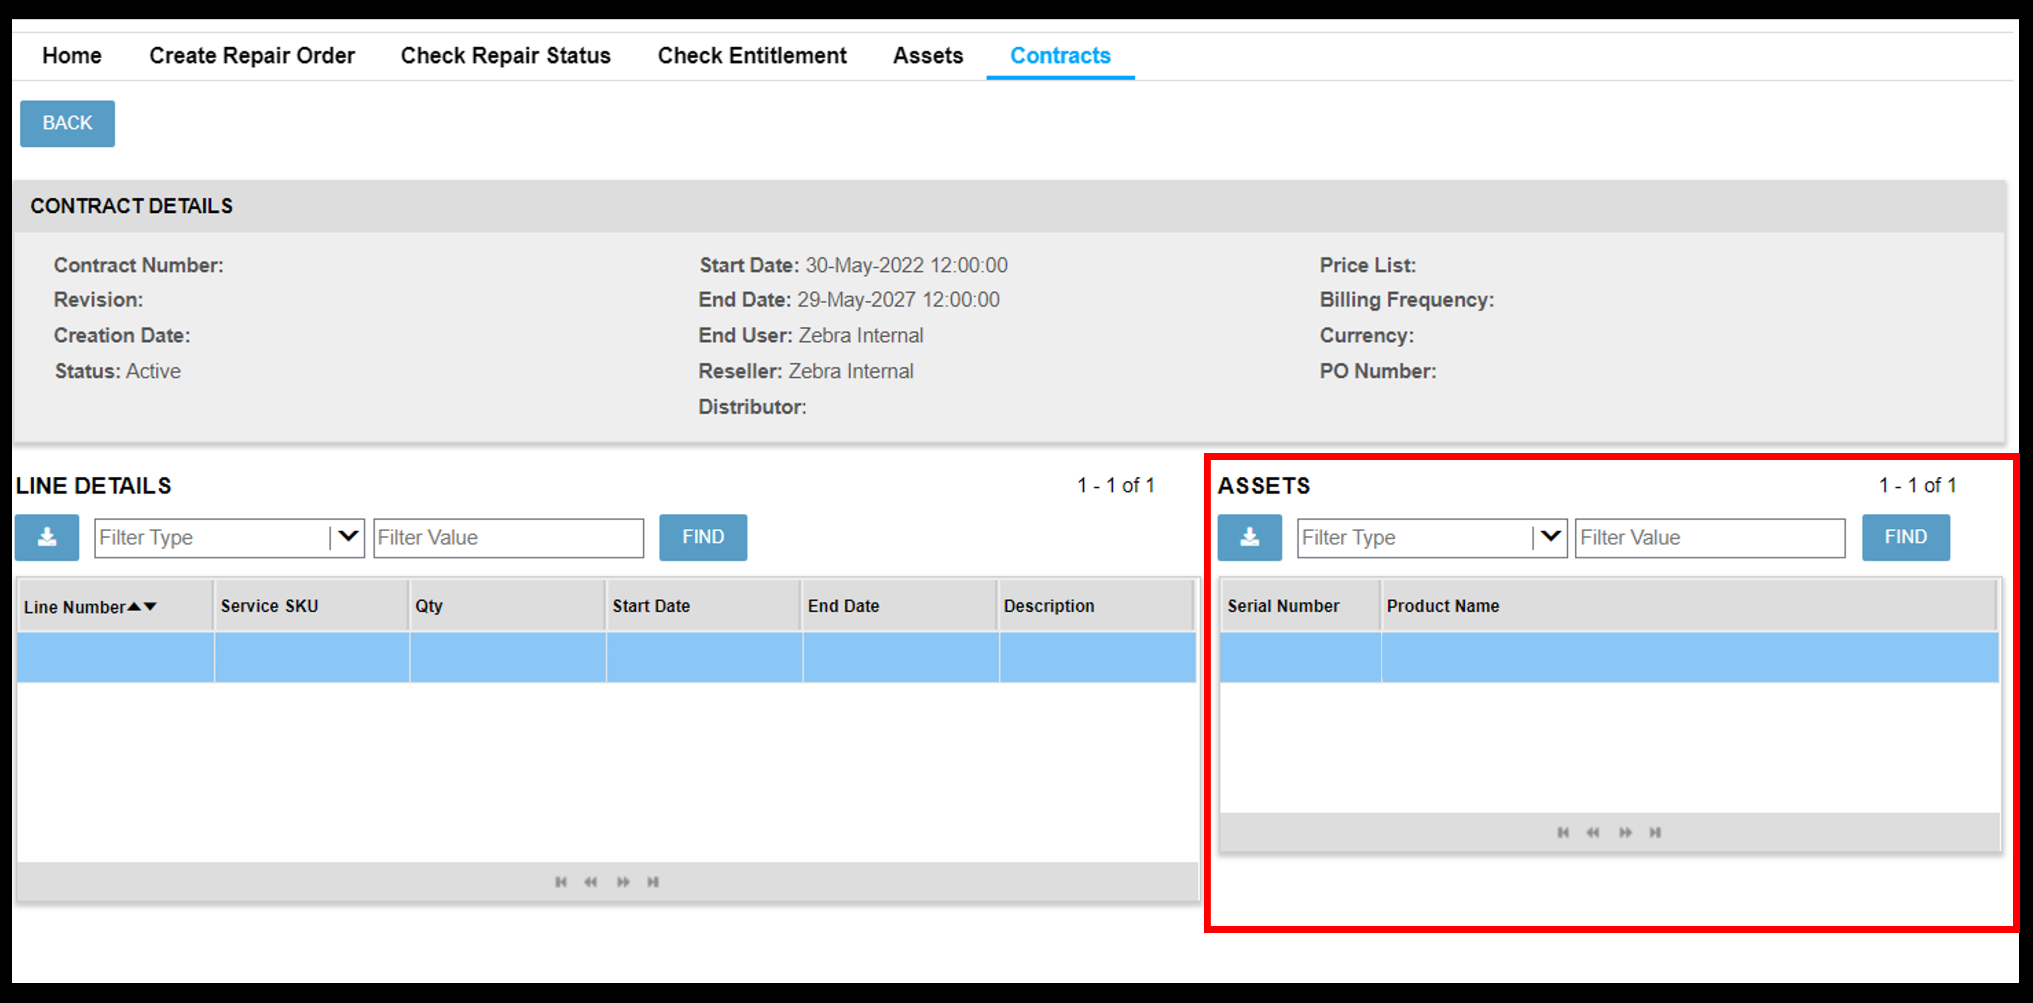The width and height of the screenshot is (2033, 1003).
Task: Go to last page in Assets pager
Action: [x=1656, y=832]
